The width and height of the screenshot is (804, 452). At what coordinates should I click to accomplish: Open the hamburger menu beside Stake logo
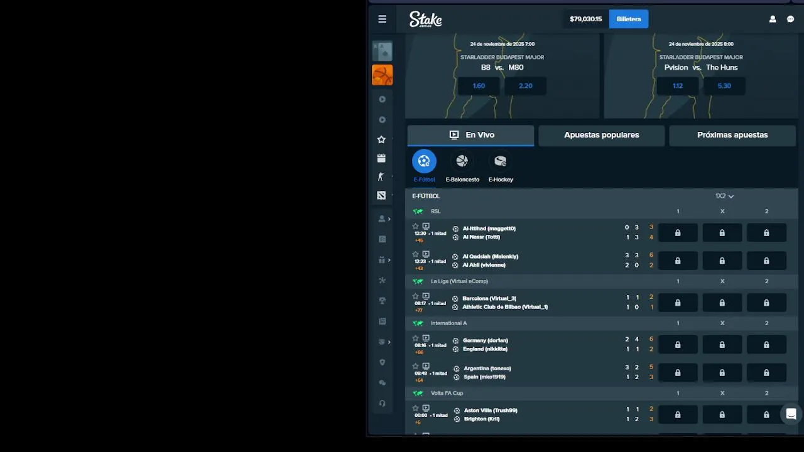[x=382, y=19]
